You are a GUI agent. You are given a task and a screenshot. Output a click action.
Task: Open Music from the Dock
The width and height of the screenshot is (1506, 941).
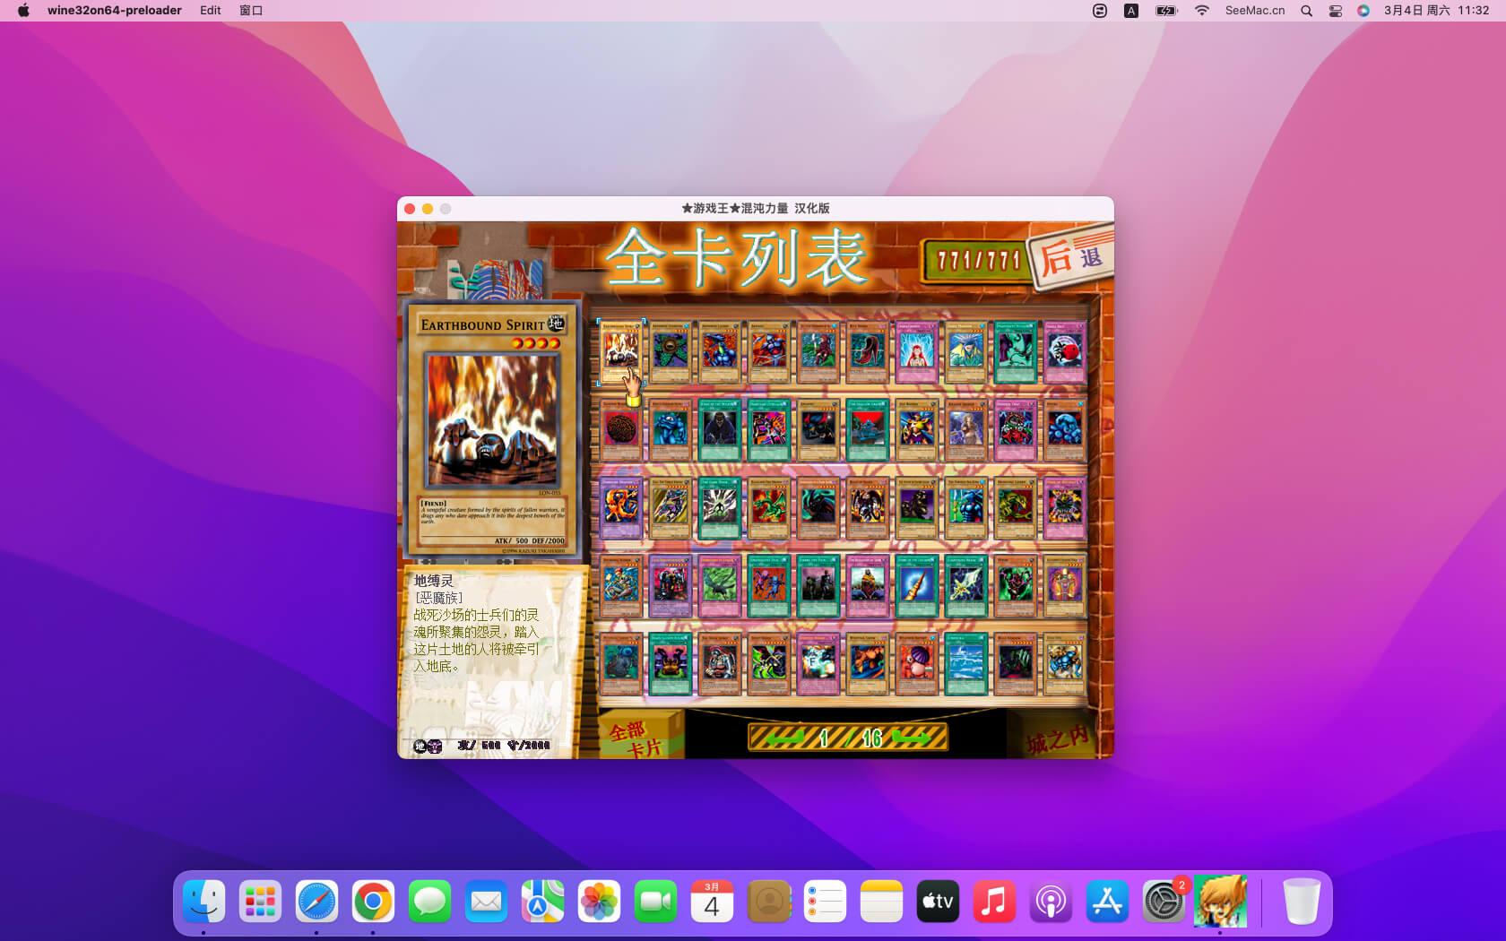[x=994, y=901]
